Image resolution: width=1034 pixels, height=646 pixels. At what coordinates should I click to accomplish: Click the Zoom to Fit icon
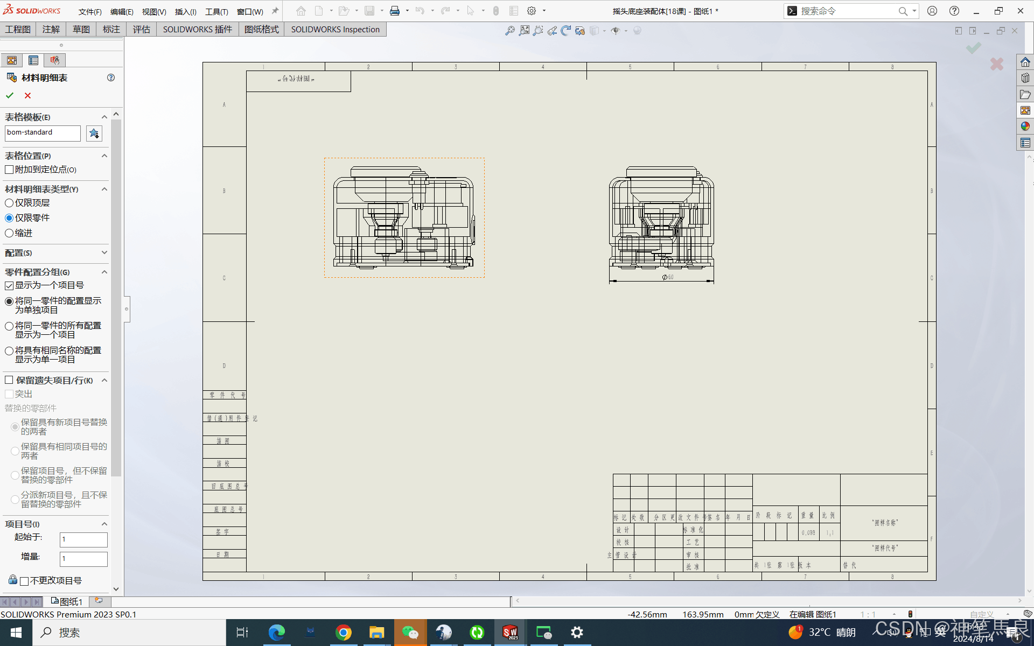pyautogui.click(x=524, y=31)
